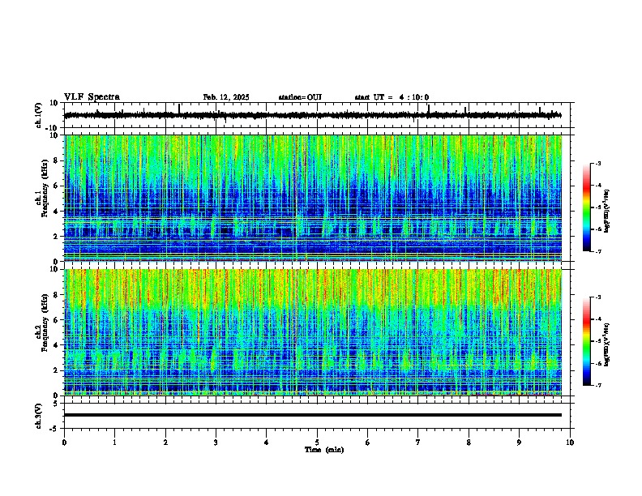Click the "8" minute tick on time axis
Viewport: 642px width, 496px height.
point(469,443)
